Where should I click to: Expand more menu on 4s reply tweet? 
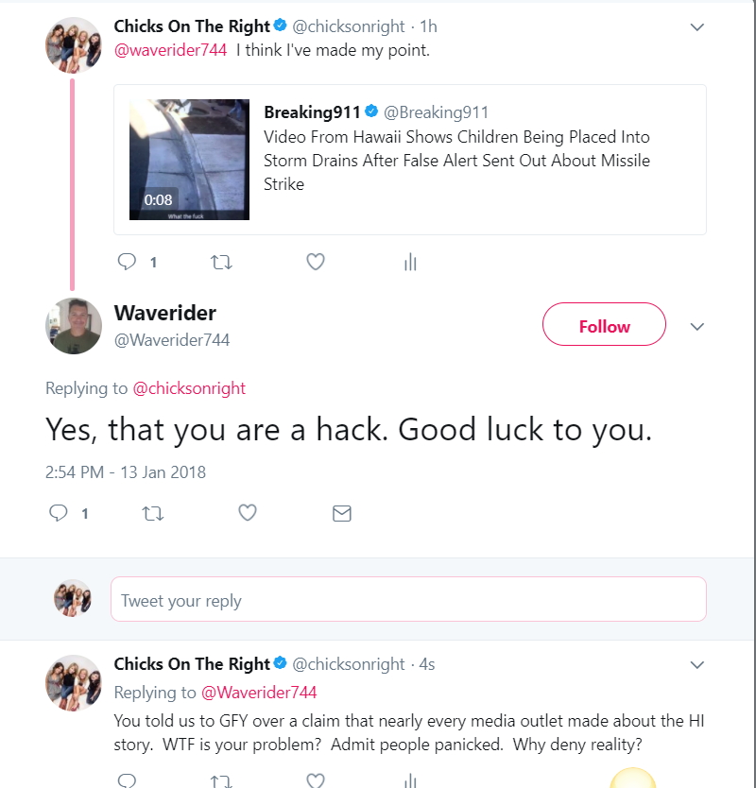pyautogui.click(x=697, y=665)
